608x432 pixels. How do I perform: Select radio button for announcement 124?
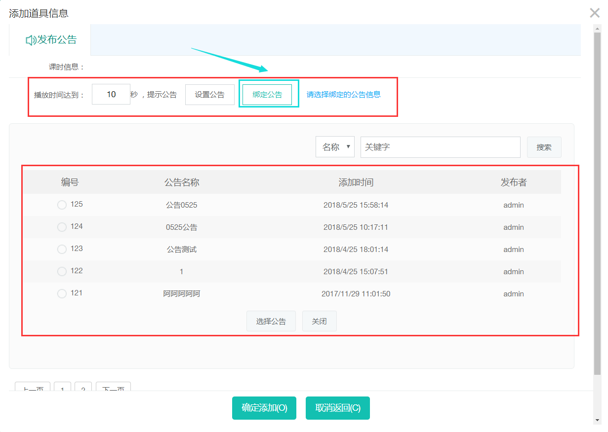62,227
